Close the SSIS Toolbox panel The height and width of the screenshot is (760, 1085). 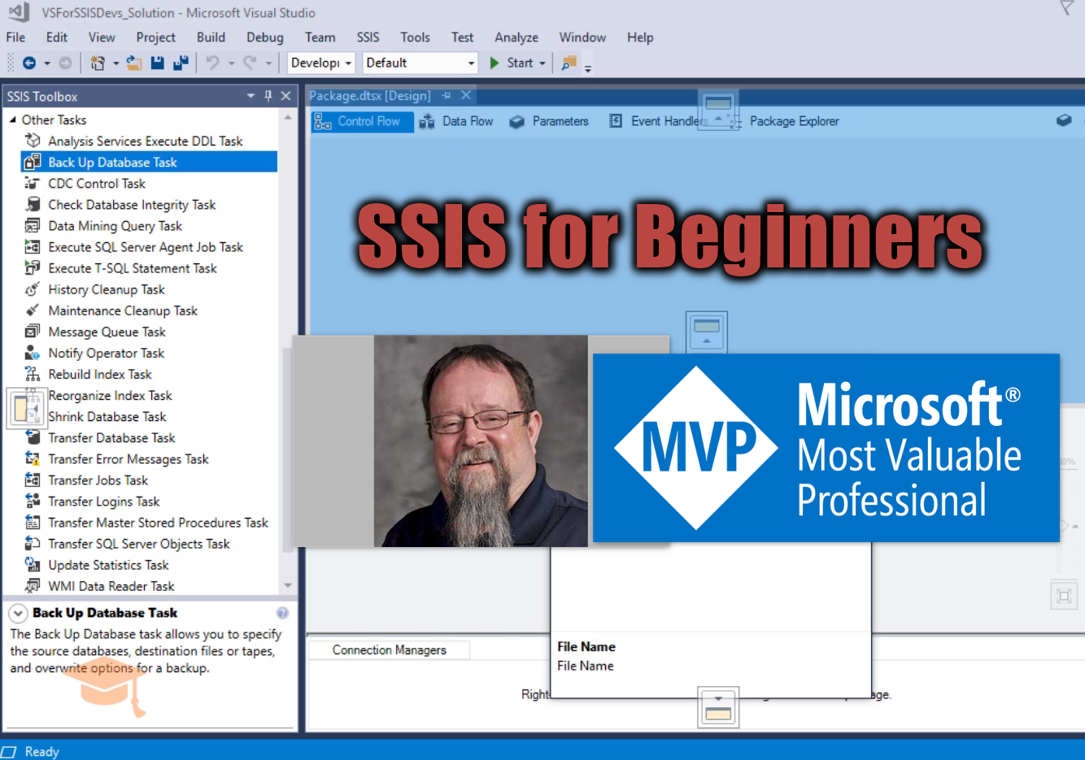click(x=286, y=96)
